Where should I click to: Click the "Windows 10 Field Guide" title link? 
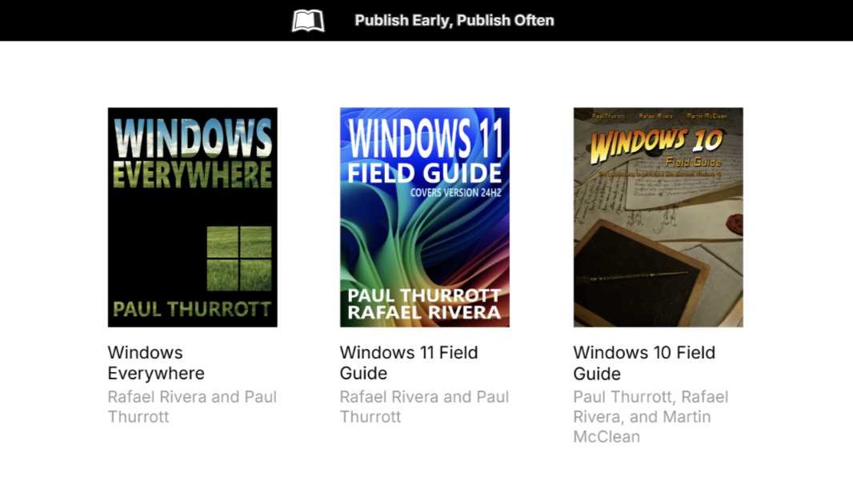[644, 362]
